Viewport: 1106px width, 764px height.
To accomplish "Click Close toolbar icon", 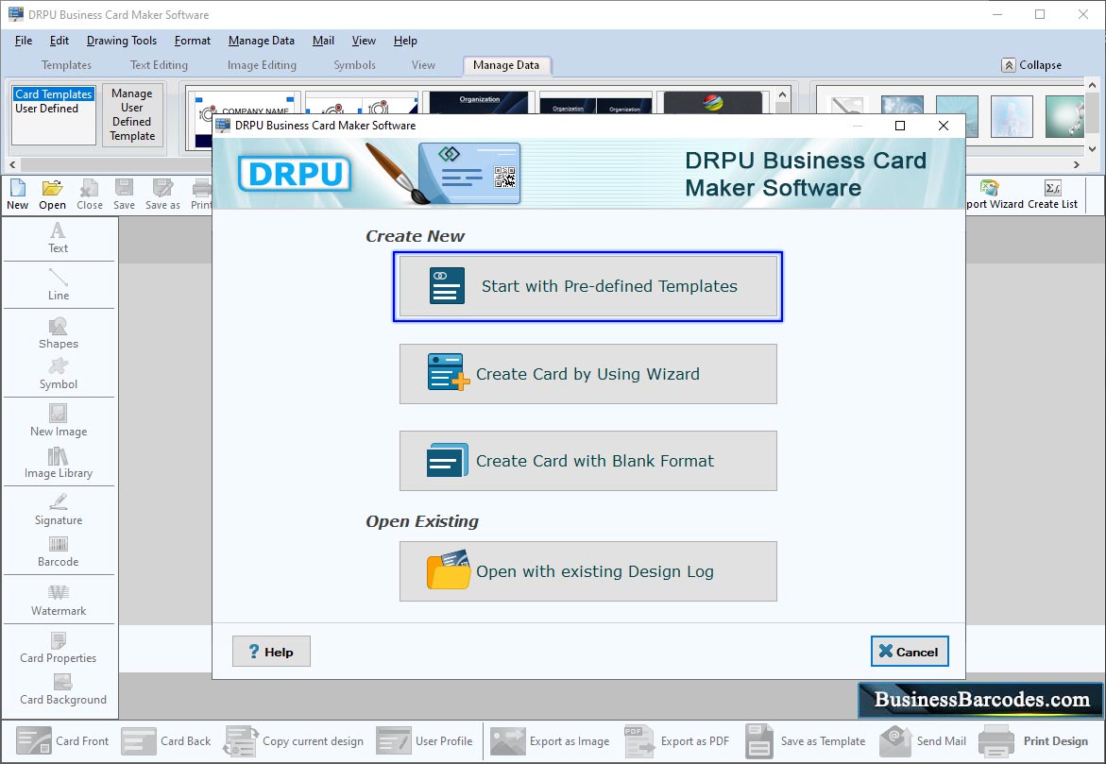I will (x=90, y=195).
